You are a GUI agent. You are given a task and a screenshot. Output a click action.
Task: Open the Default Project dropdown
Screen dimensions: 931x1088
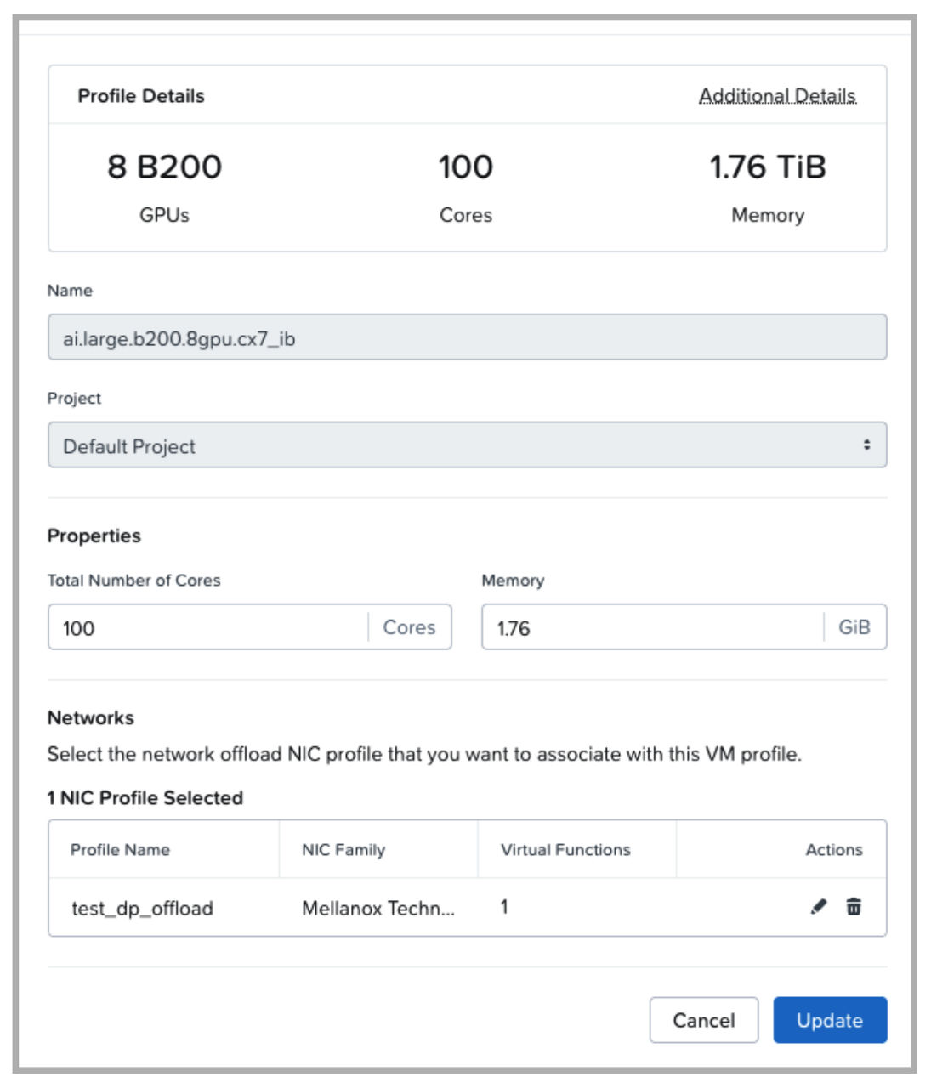[x=467, y=445]
